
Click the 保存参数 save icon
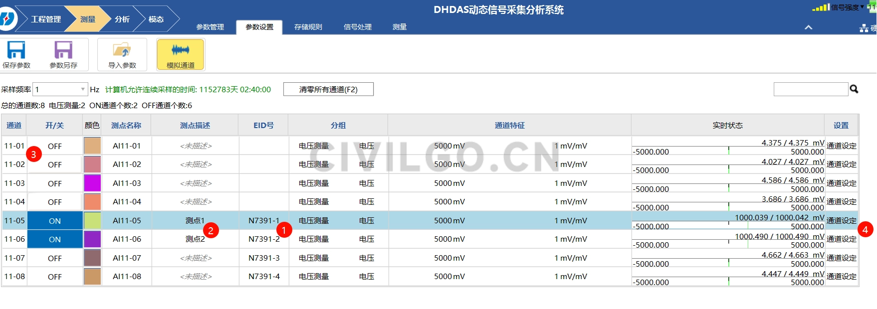(16, 50)
